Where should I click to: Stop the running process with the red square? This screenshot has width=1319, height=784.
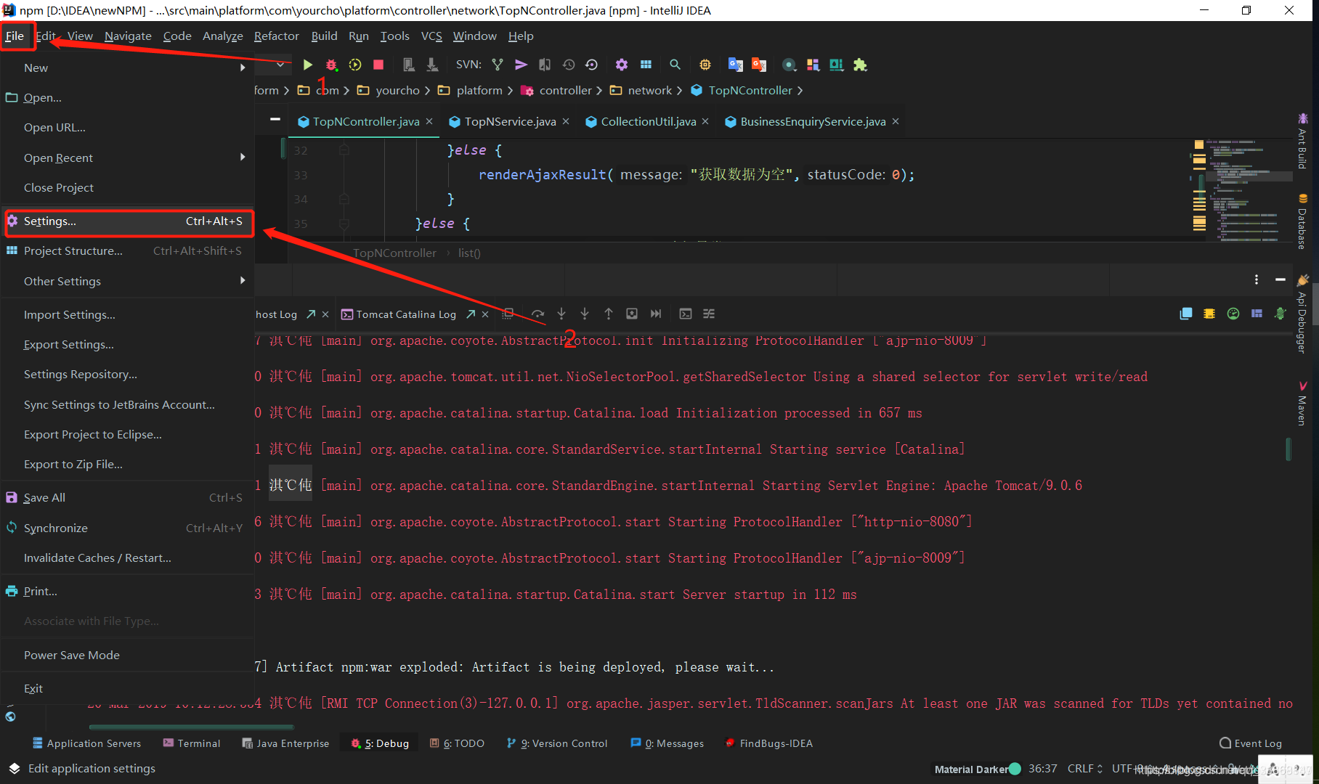(x=378, y=65)
